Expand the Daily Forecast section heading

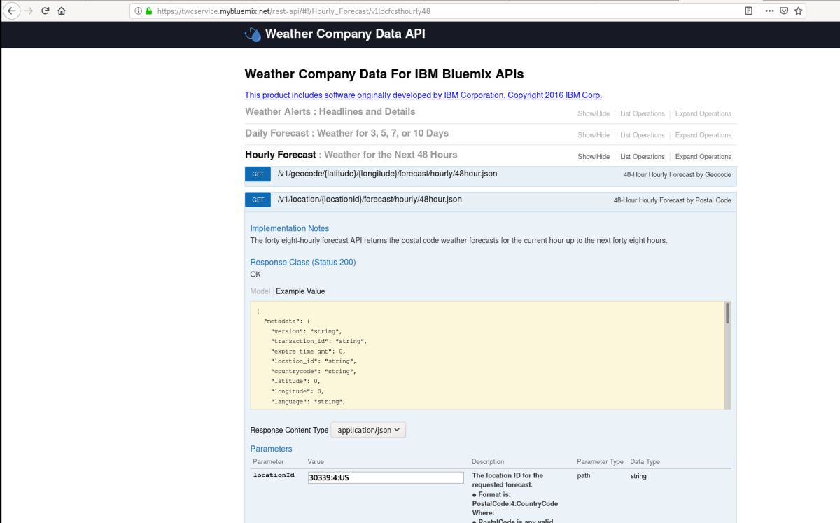(x=347, y=133)
